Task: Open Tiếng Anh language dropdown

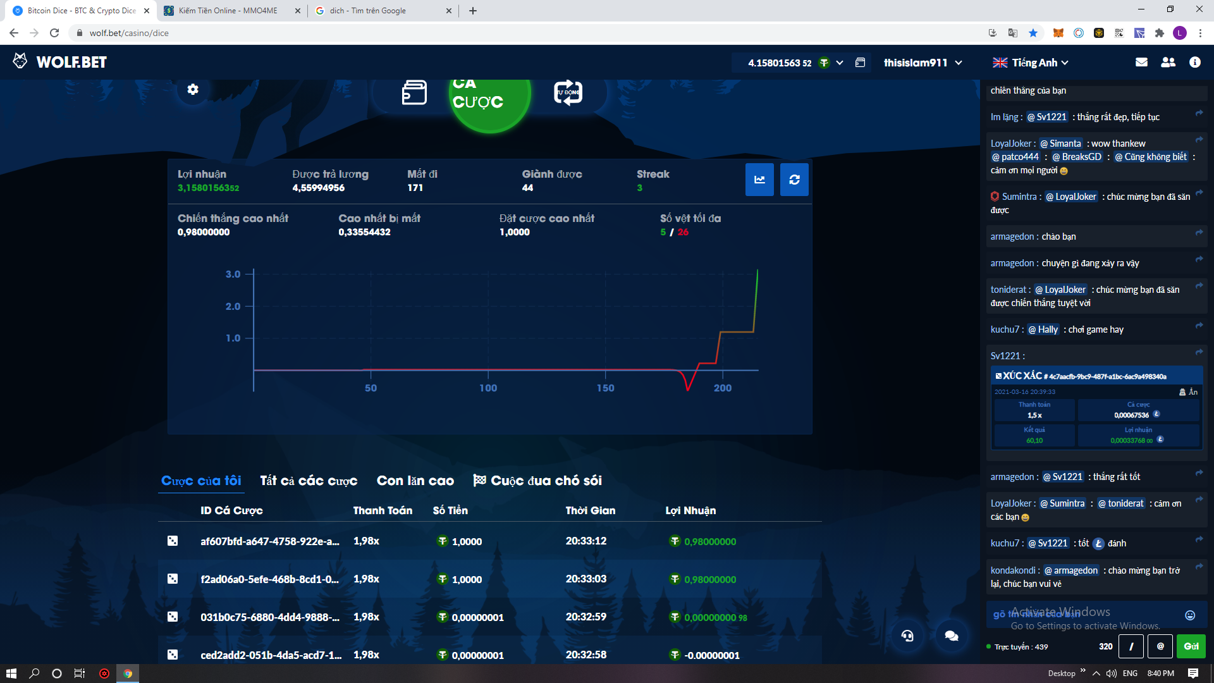Action: 1031,63
